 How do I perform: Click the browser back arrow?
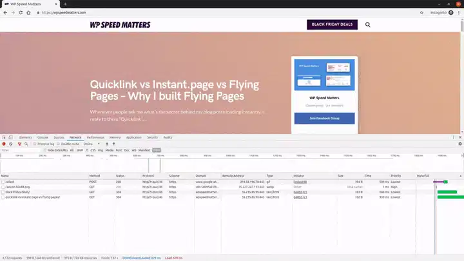tap(5, 12)
